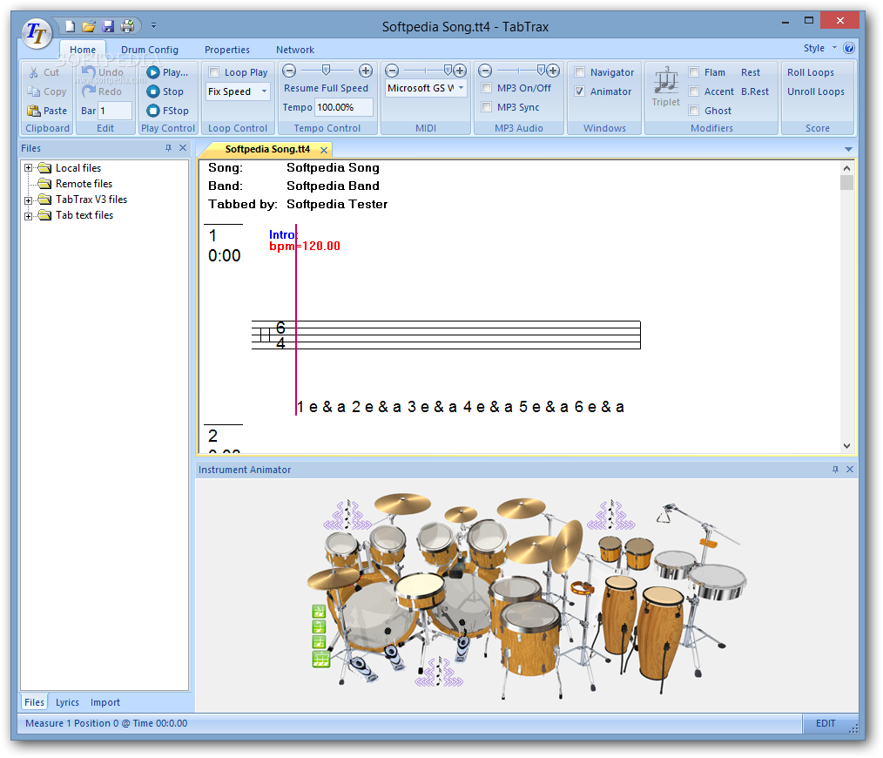
Task: Select the Triplet modifier icon
Action: pyautogui.click(x=666, y=85)
